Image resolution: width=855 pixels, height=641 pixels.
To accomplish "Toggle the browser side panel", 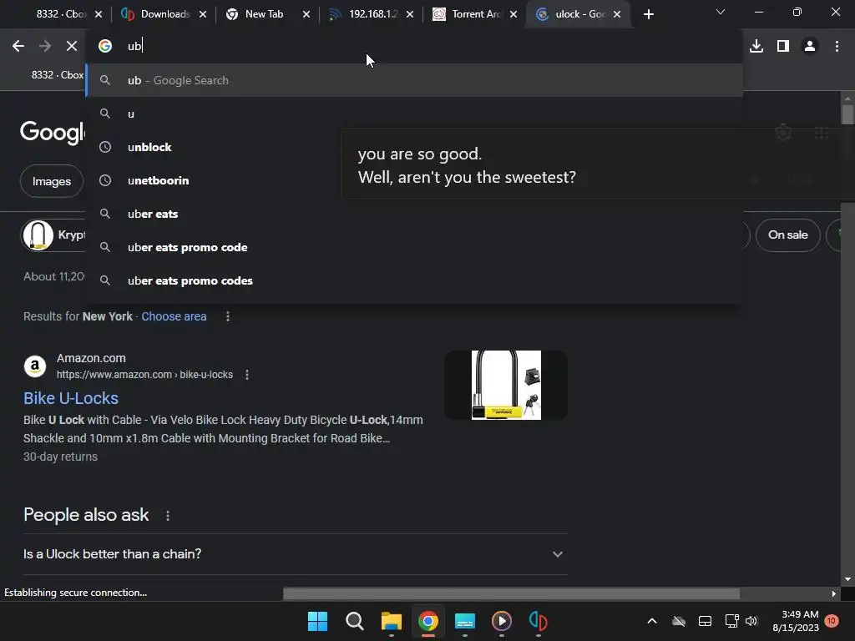I will coord(783,47).
